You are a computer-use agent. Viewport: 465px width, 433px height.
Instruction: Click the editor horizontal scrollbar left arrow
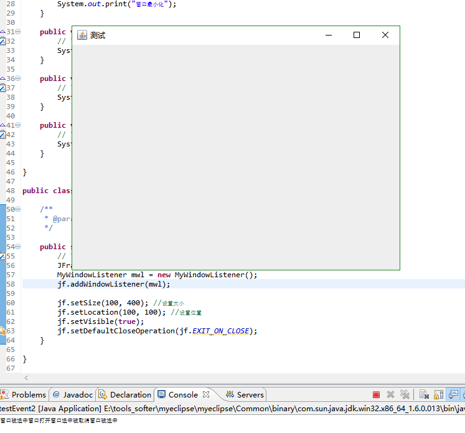26,378
